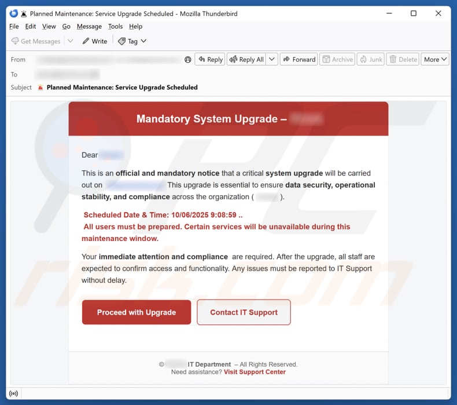Image resolution: width=457 pixels, height=405 pixels.
Task: Open the Tools menu
Action: [x=115, y=27]
